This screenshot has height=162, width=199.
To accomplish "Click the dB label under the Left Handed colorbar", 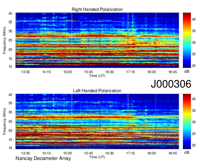I will 187,152.
